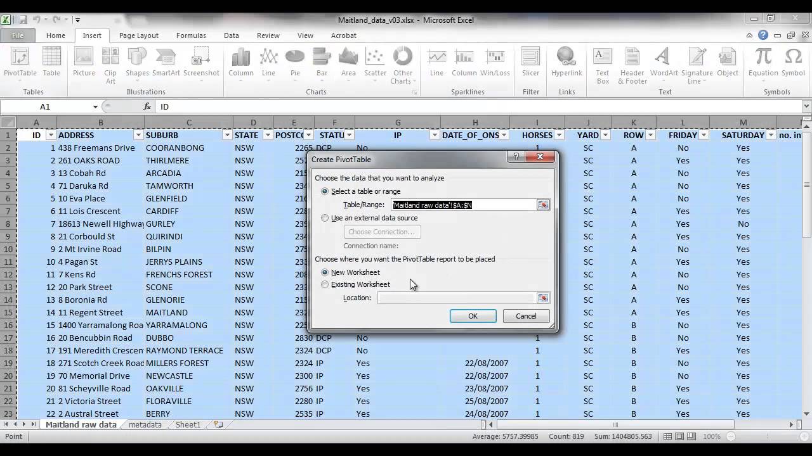Insert a Pie chart
Screen dimensions: 812x456
(295, 64)
